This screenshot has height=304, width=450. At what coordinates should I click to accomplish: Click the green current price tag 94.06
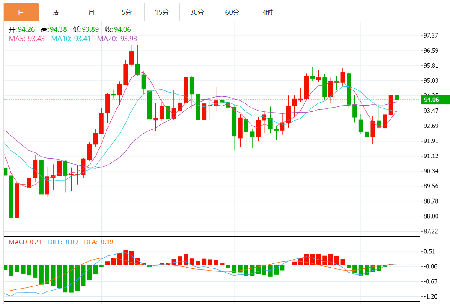(435, 100)
